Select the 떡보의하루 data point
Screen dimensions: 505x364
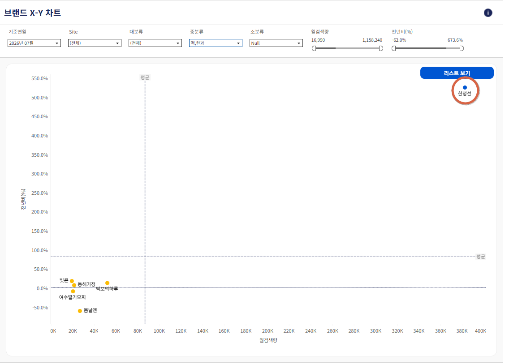(107, 283)
